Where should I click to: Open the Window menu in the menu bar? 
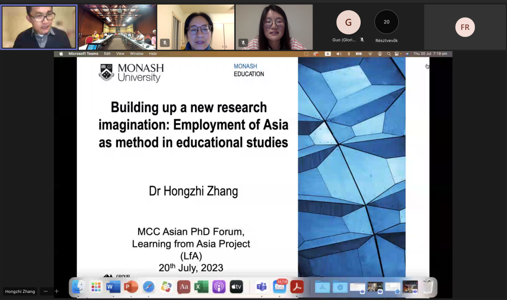[137, 54]
